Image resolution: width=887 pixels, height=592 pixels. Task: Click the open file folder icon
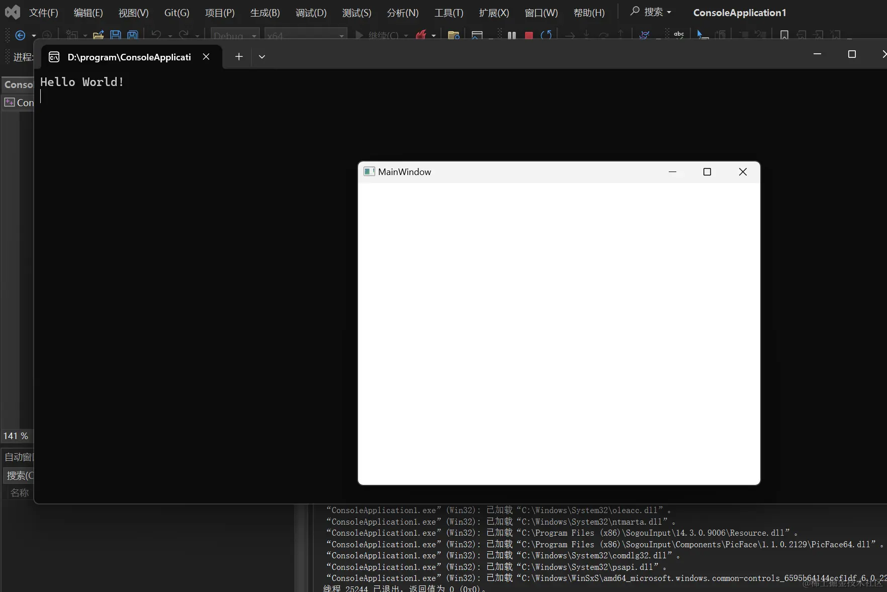point(99,35)
